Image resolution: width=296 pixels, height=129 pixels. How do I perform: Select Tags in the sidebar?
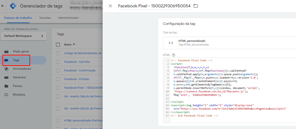24,60
